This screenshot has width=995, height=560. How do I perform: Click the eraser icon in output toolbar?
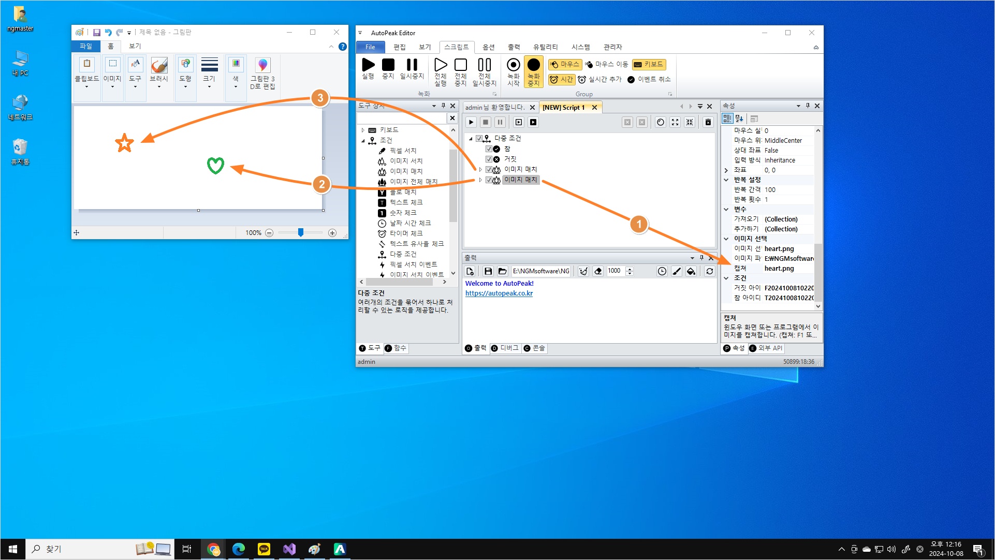tap(598, 271)
